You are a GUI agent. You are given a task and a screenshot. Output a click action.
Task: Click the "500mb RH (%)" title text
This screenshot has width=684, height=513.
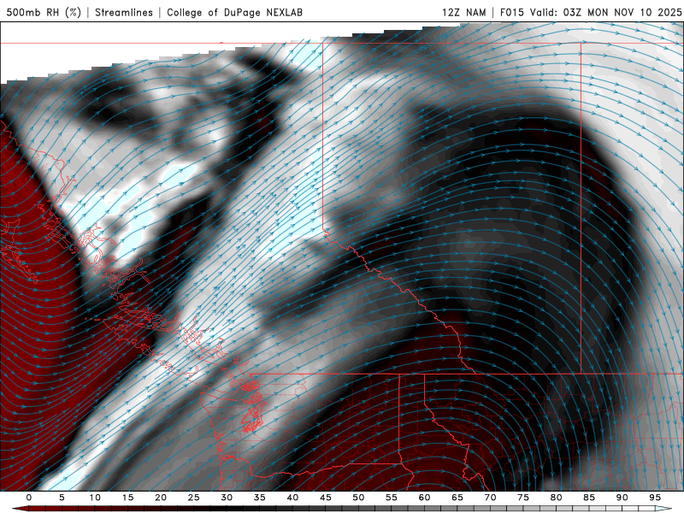pos(44,12)
